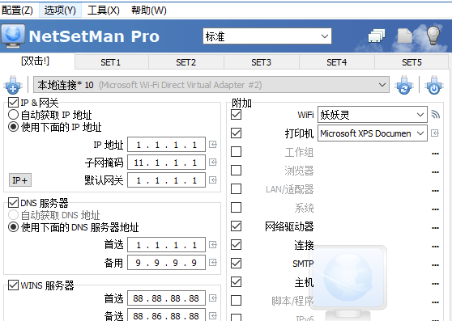Click the 子网掩码 input field
452x321 pixels.
[166, 163]
